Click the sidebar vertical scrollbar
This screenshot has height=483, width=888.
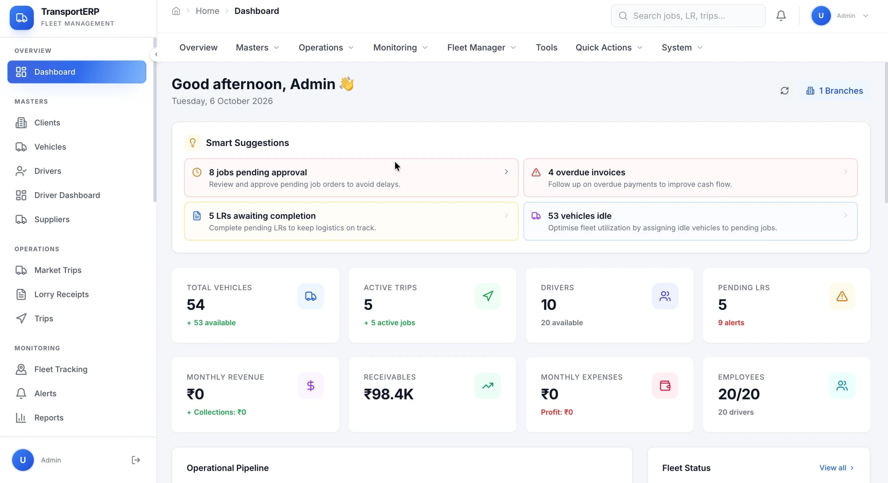point(155,120)
